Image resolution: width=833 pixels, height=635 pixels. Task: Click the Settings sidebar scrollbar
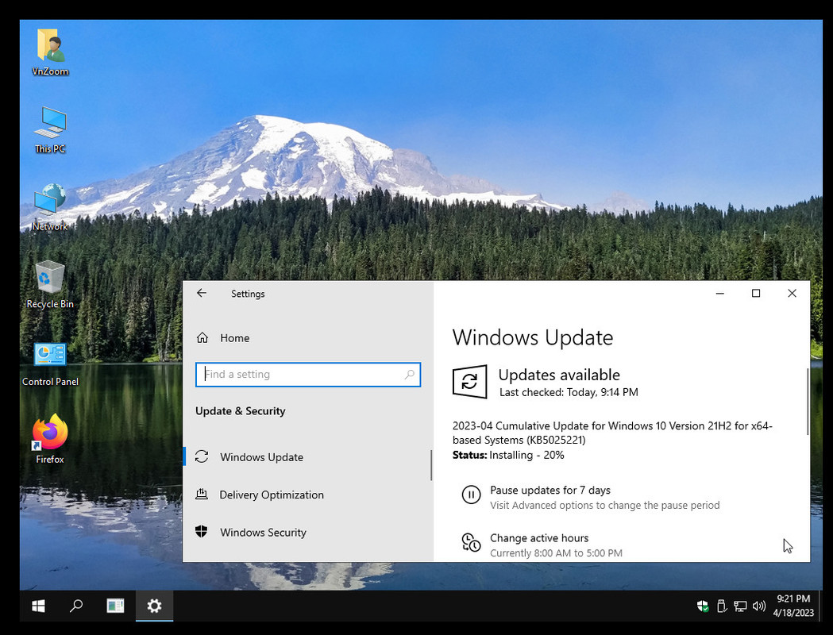[431, 465]
